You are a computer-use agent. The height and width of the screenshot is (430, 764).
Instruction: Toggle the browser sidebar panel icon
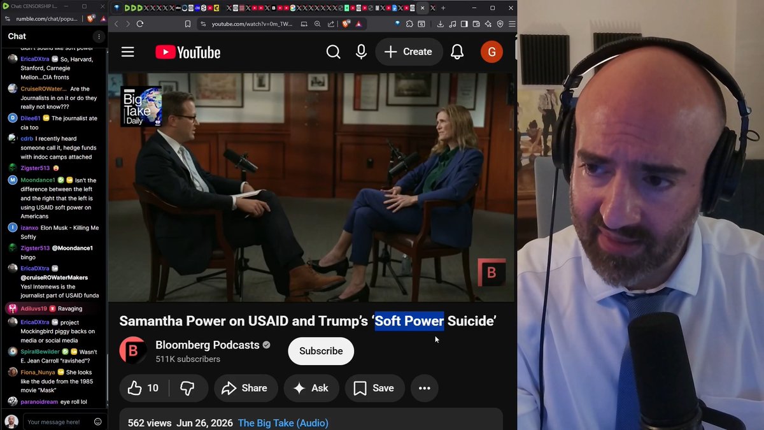point(464,24)
